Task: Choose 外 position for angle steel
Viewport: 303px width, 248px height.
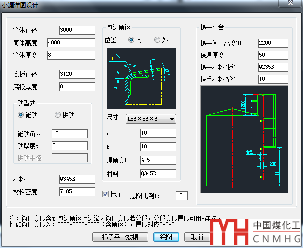Action: point(157,40)
